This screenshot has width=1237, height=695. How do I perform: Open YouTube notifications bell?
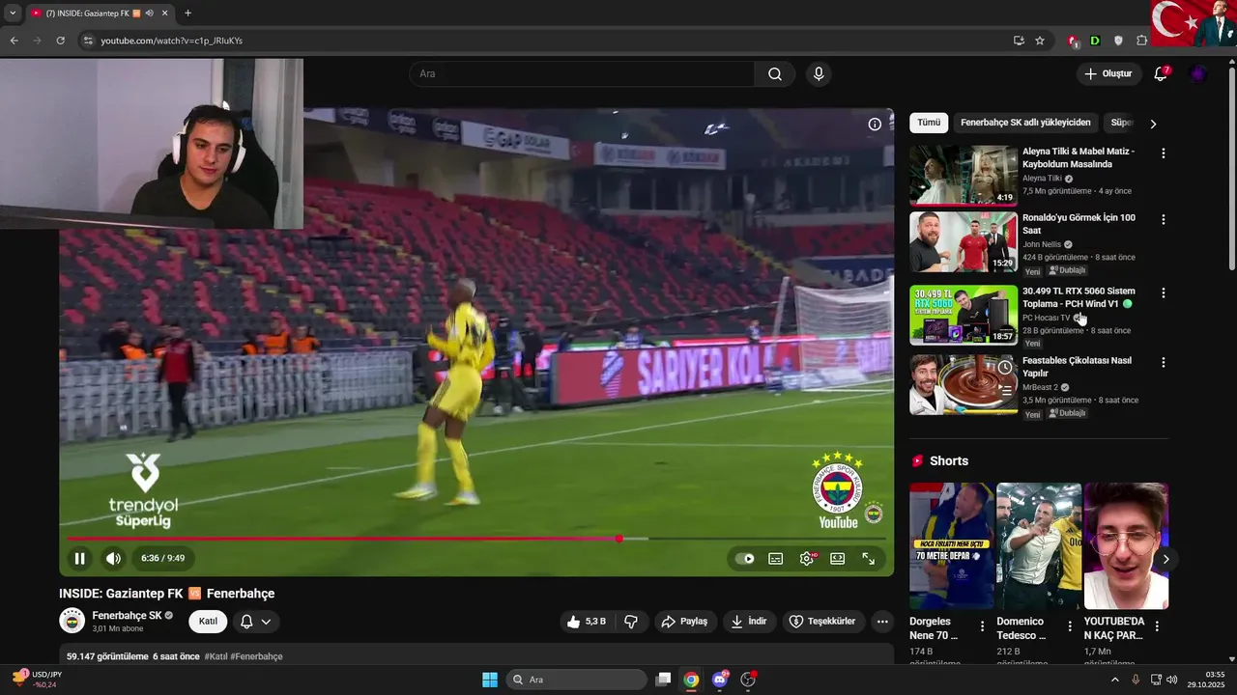pos(1161,73)
